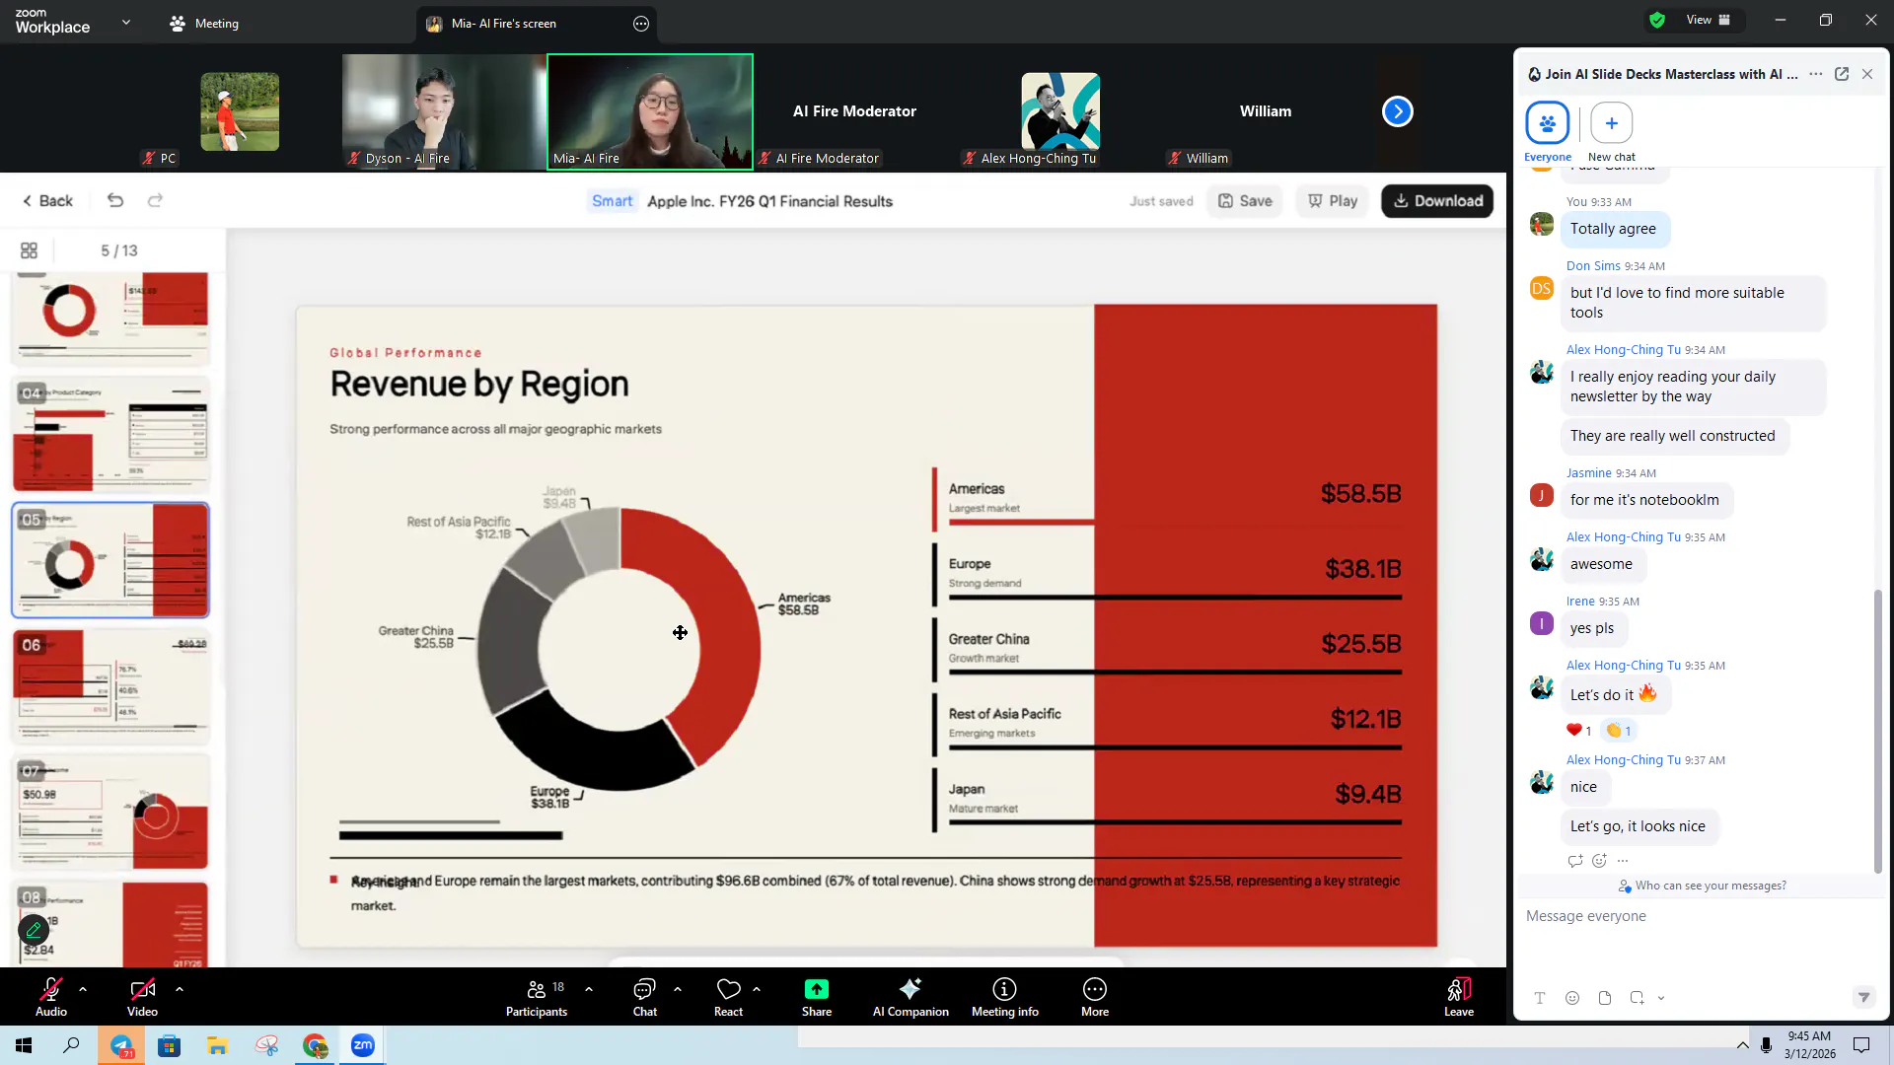1894x1065 pixels.
Task: Show hidden system tray icons
Action: pos(1743,1045)
